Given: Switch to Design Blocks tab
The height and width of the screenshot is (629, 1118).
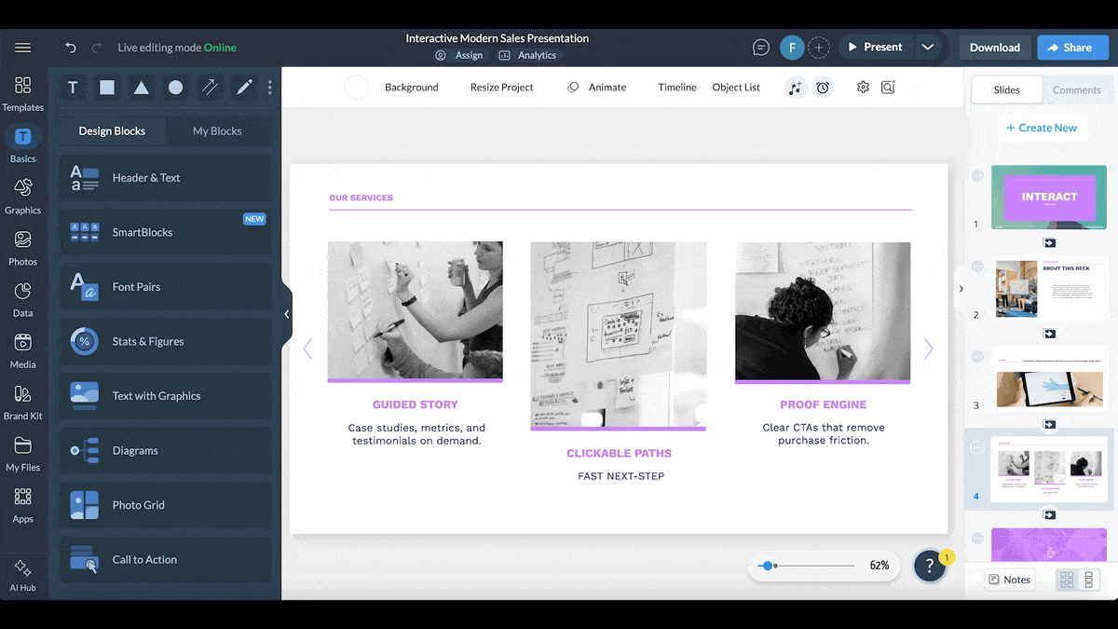Looking at the screenshot, I should [x=112, y=131].
